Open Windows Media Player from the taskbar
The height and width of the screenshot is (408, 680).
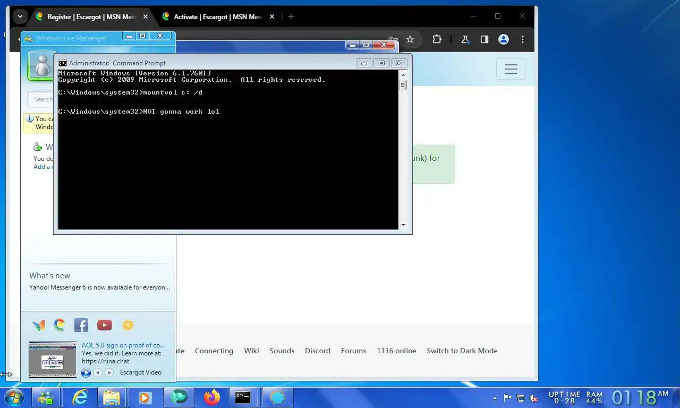144,397
